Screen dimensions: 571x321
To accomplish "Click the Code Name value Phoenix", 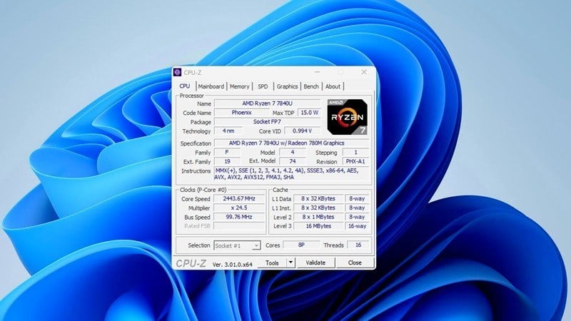I will pyautogui.click(x=241, y=113).
